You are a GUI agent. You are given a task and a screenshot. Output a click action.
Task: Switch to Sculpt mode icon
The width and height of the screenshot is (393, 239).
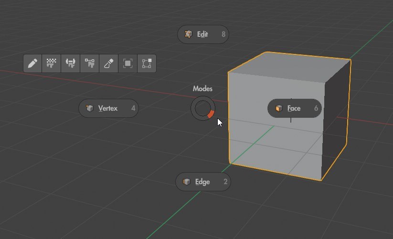click(109, 63)
